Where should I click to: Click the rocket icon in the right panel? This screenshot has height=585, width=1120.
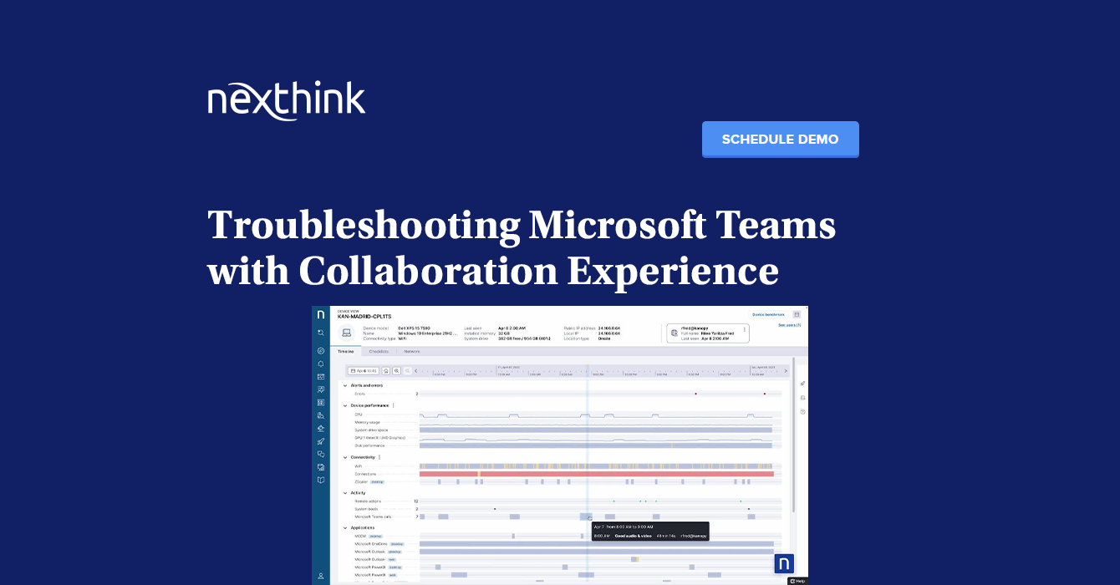pyautogui.click(x=802, y=384)
